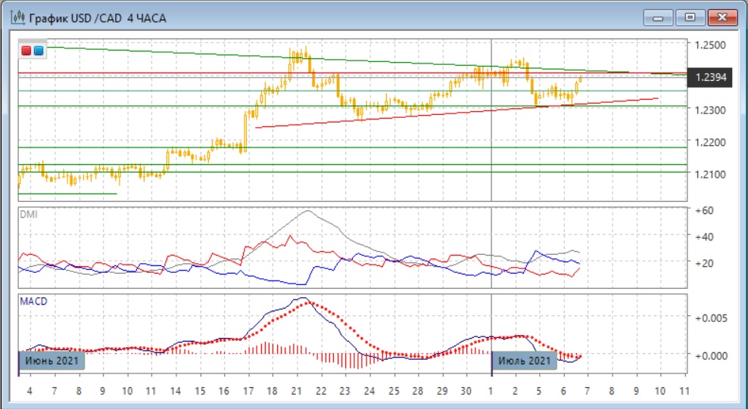The image size is (748, 409).
Task: Click the 1.2500 price axis label
Action: [x=709, y=45]
